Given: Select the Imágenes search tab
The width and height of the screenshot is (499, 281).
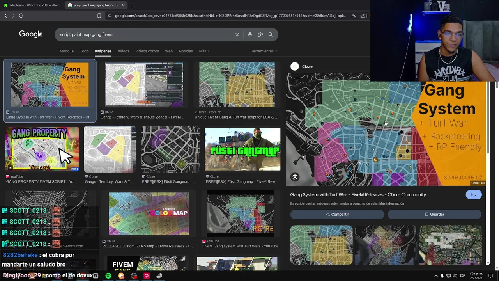Looking at the screenshot, I should 103,51.
